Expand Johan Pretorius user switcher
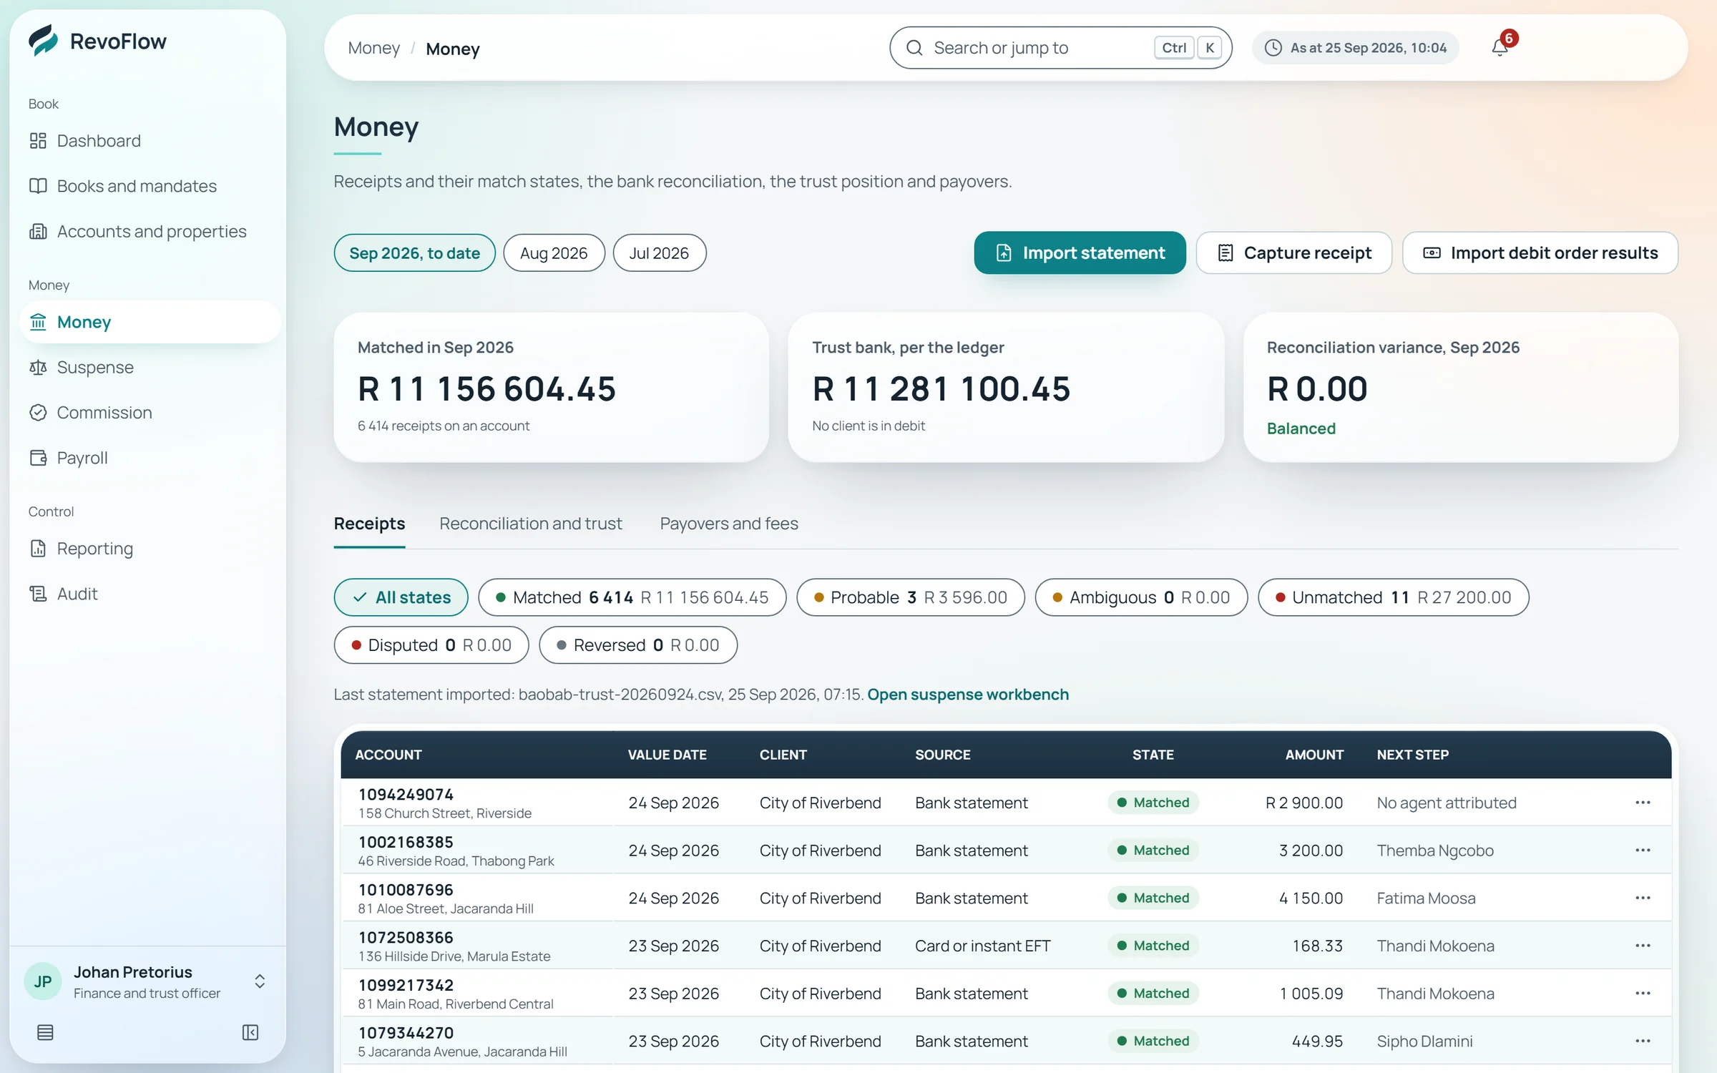 147,981
